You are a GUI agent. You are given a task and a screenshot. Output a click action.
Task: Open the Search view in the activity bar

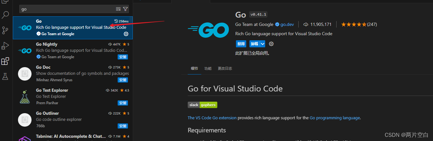5,15
